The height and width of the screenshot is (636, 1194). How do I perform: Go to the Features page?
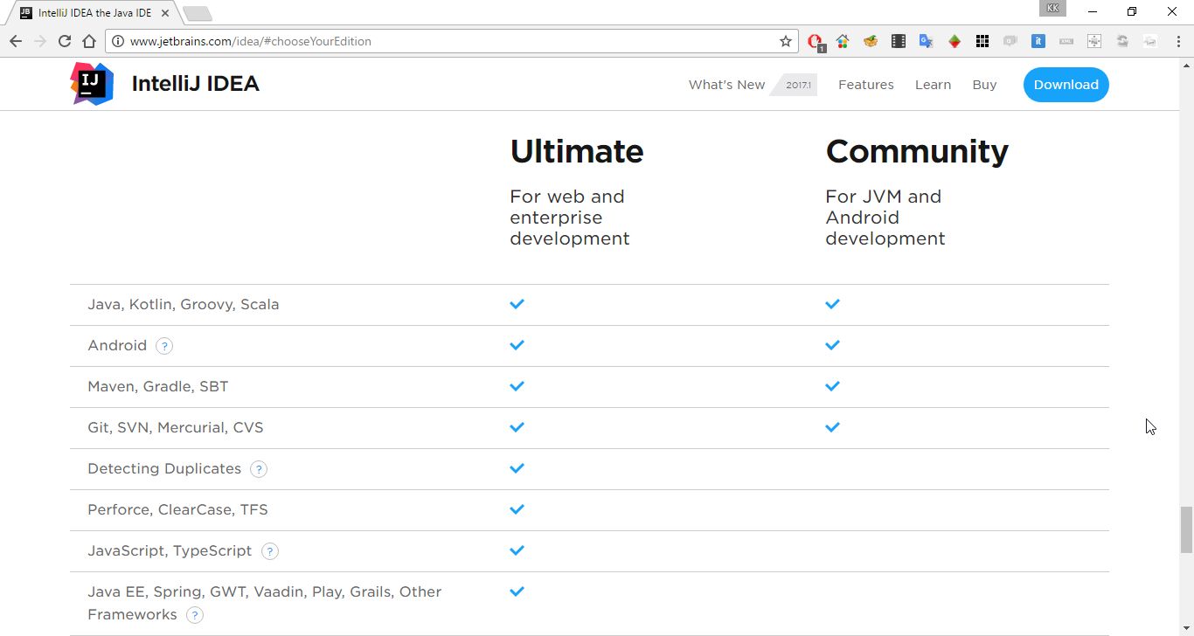click(x=865, y=85)
